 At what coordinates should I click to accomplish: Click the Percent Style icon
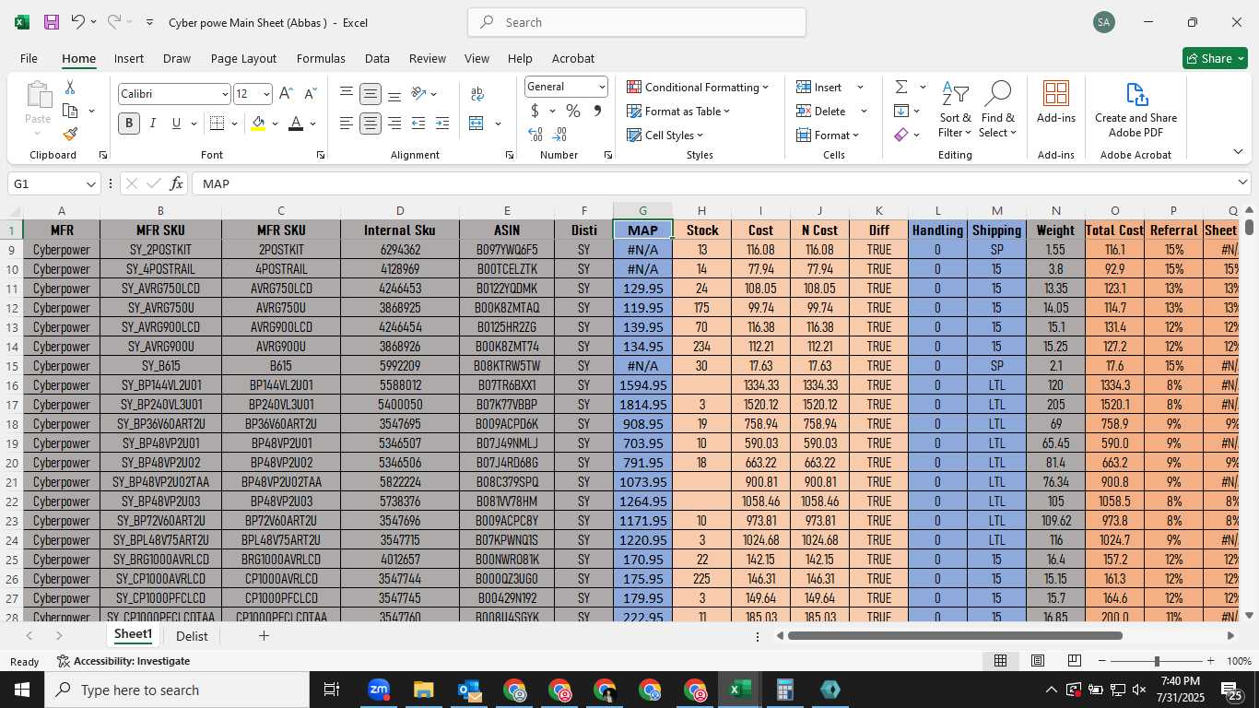tap(573, 111)
